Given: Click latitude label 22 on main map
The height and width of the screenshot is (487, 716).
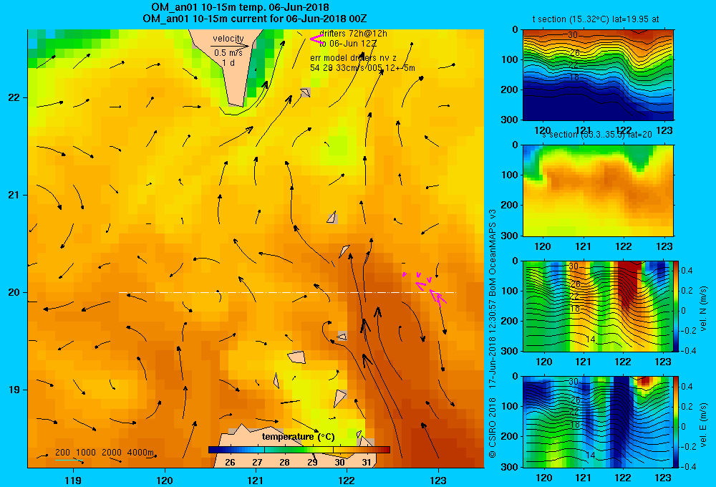Looking at the screenshot, I should click(14, 97).
